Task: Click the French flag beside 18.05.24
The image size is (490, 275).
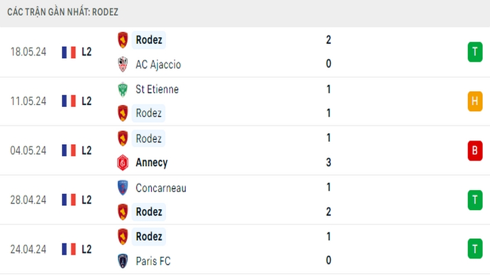Action: tap(69, 52)
